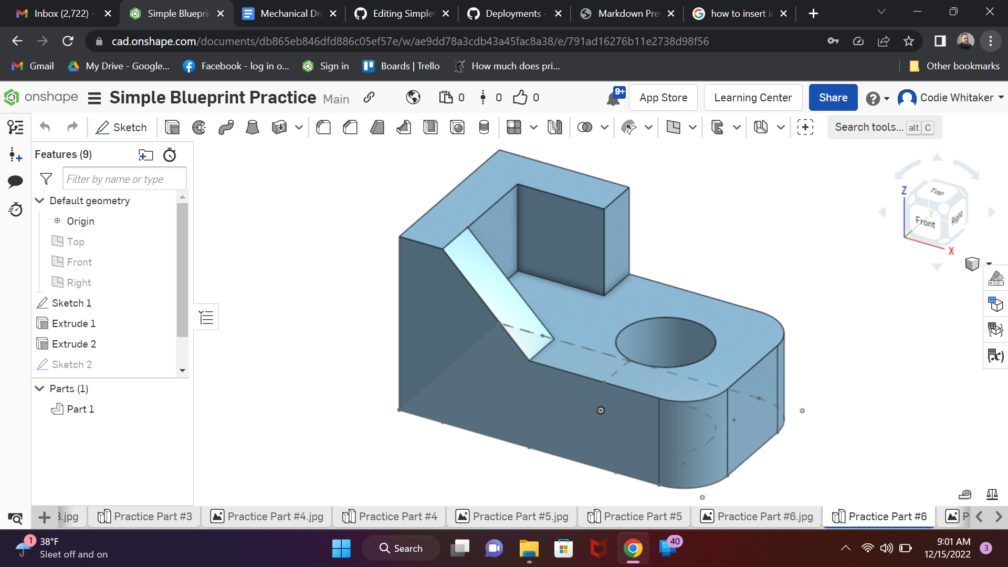This screenshot has height=567, width=1008.
Task: Open the Boolean tool dropdown arrow
Action: 604,127
